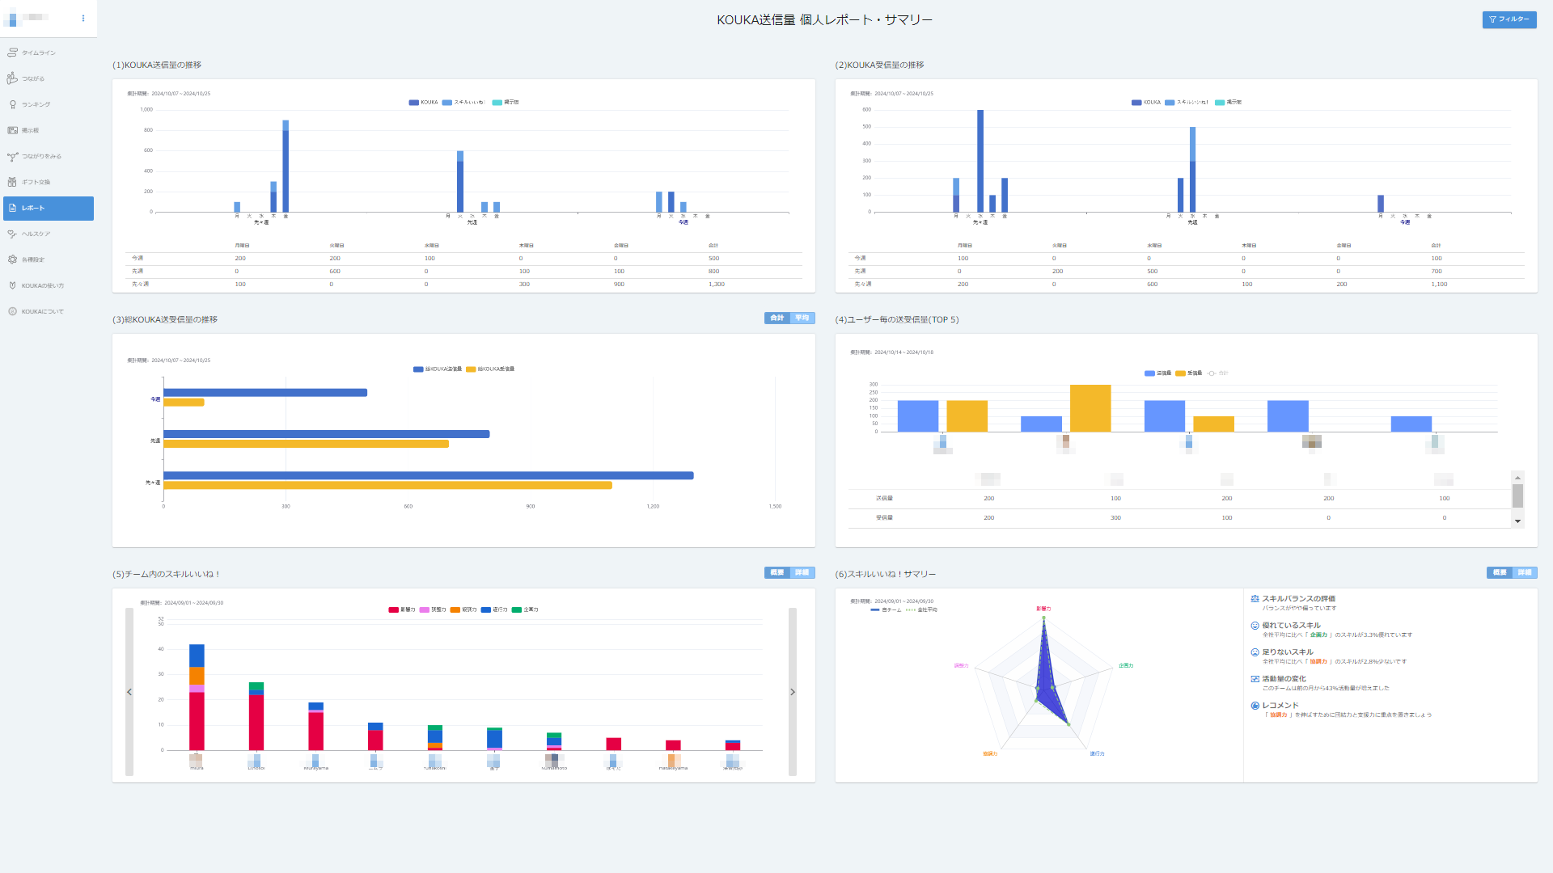
Task: Click the tallest yellow bar in TOP 5 chart
Action: pos(1090,408)
